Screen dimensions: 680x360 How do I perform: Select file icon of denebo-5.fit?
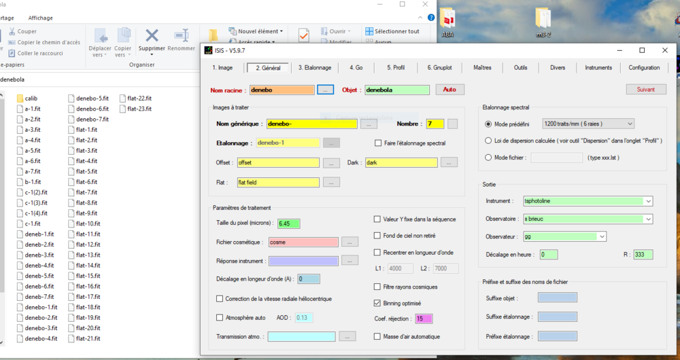[x=71, y=98]
